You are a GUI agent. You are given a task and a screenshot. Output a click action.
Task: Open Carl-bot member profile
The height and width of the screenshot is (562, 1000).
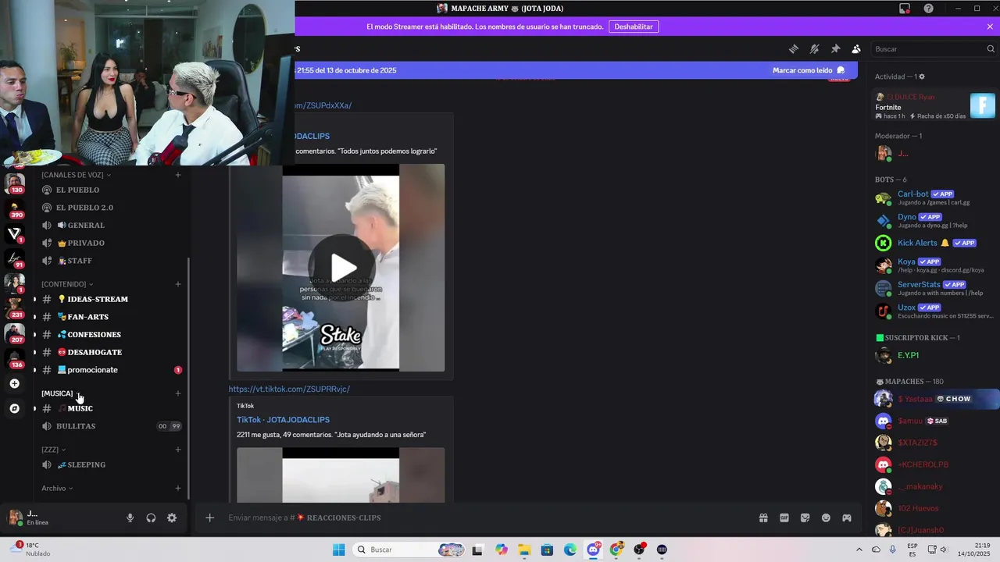point(934,197)
